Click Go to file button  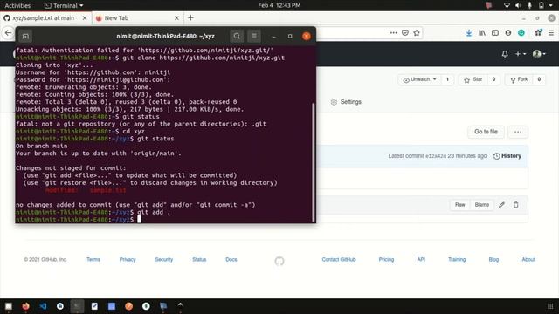486,132
